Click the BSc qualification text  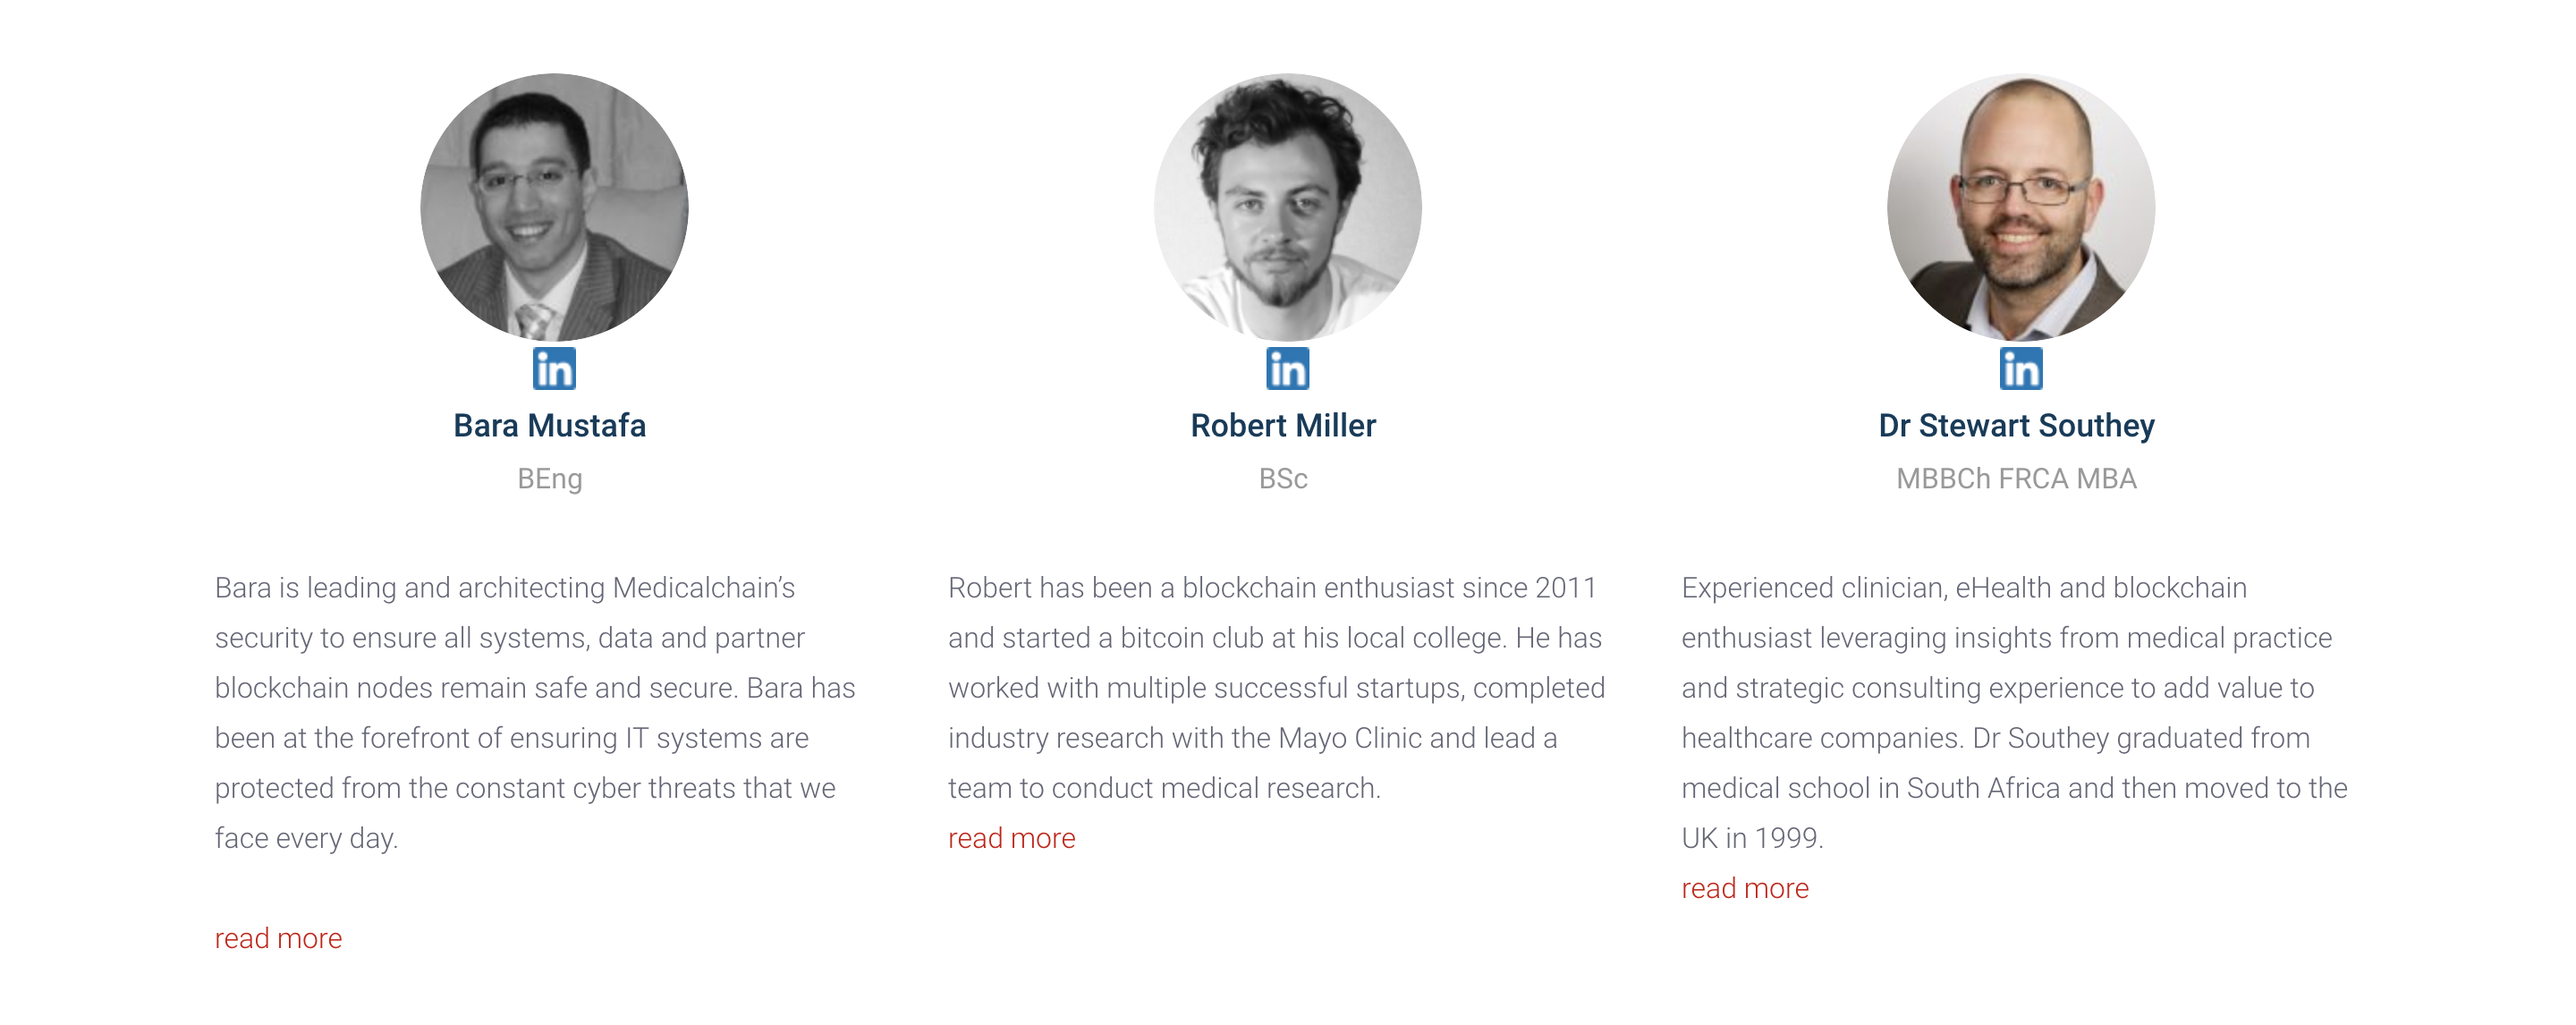click(1283, 479)
